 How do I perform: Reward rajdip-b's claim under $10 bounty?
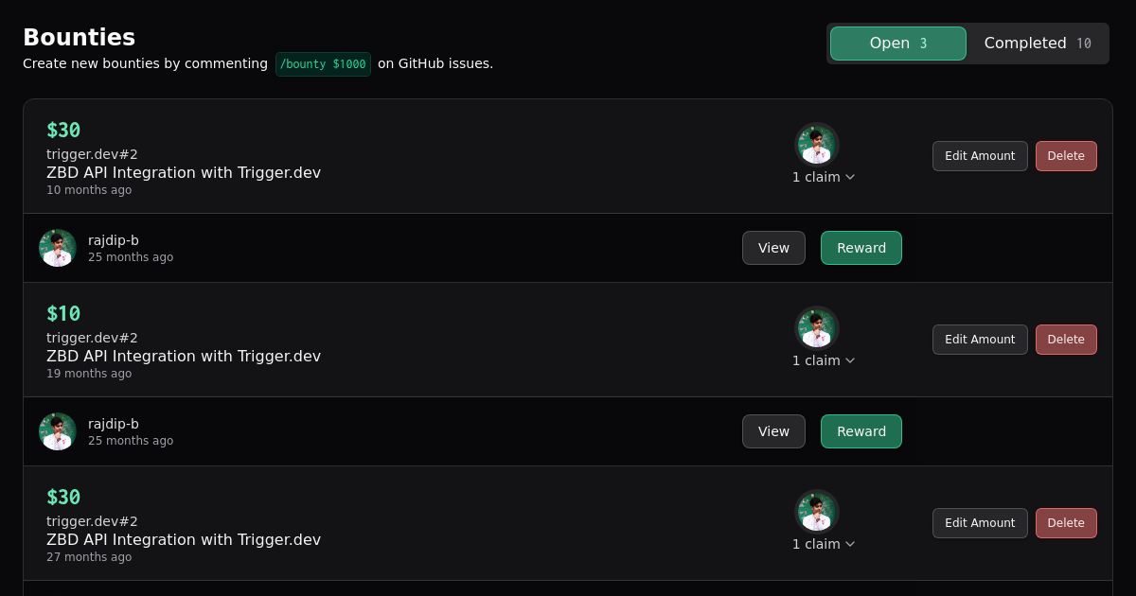(x=861, y=431)
